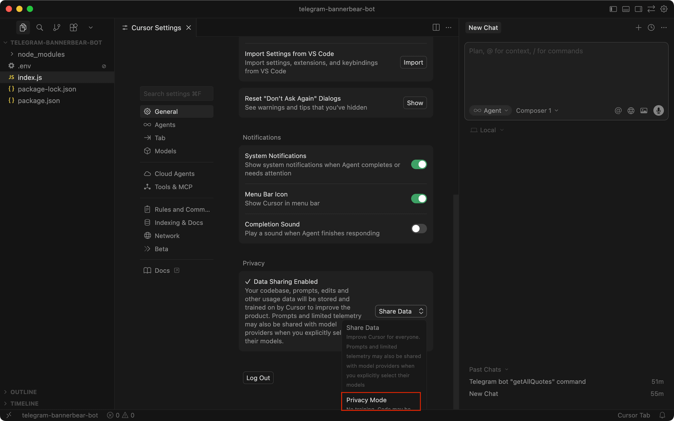674x421 pixels.
Task: Click the notifications bell in status bar
Action: pos(662,415)
